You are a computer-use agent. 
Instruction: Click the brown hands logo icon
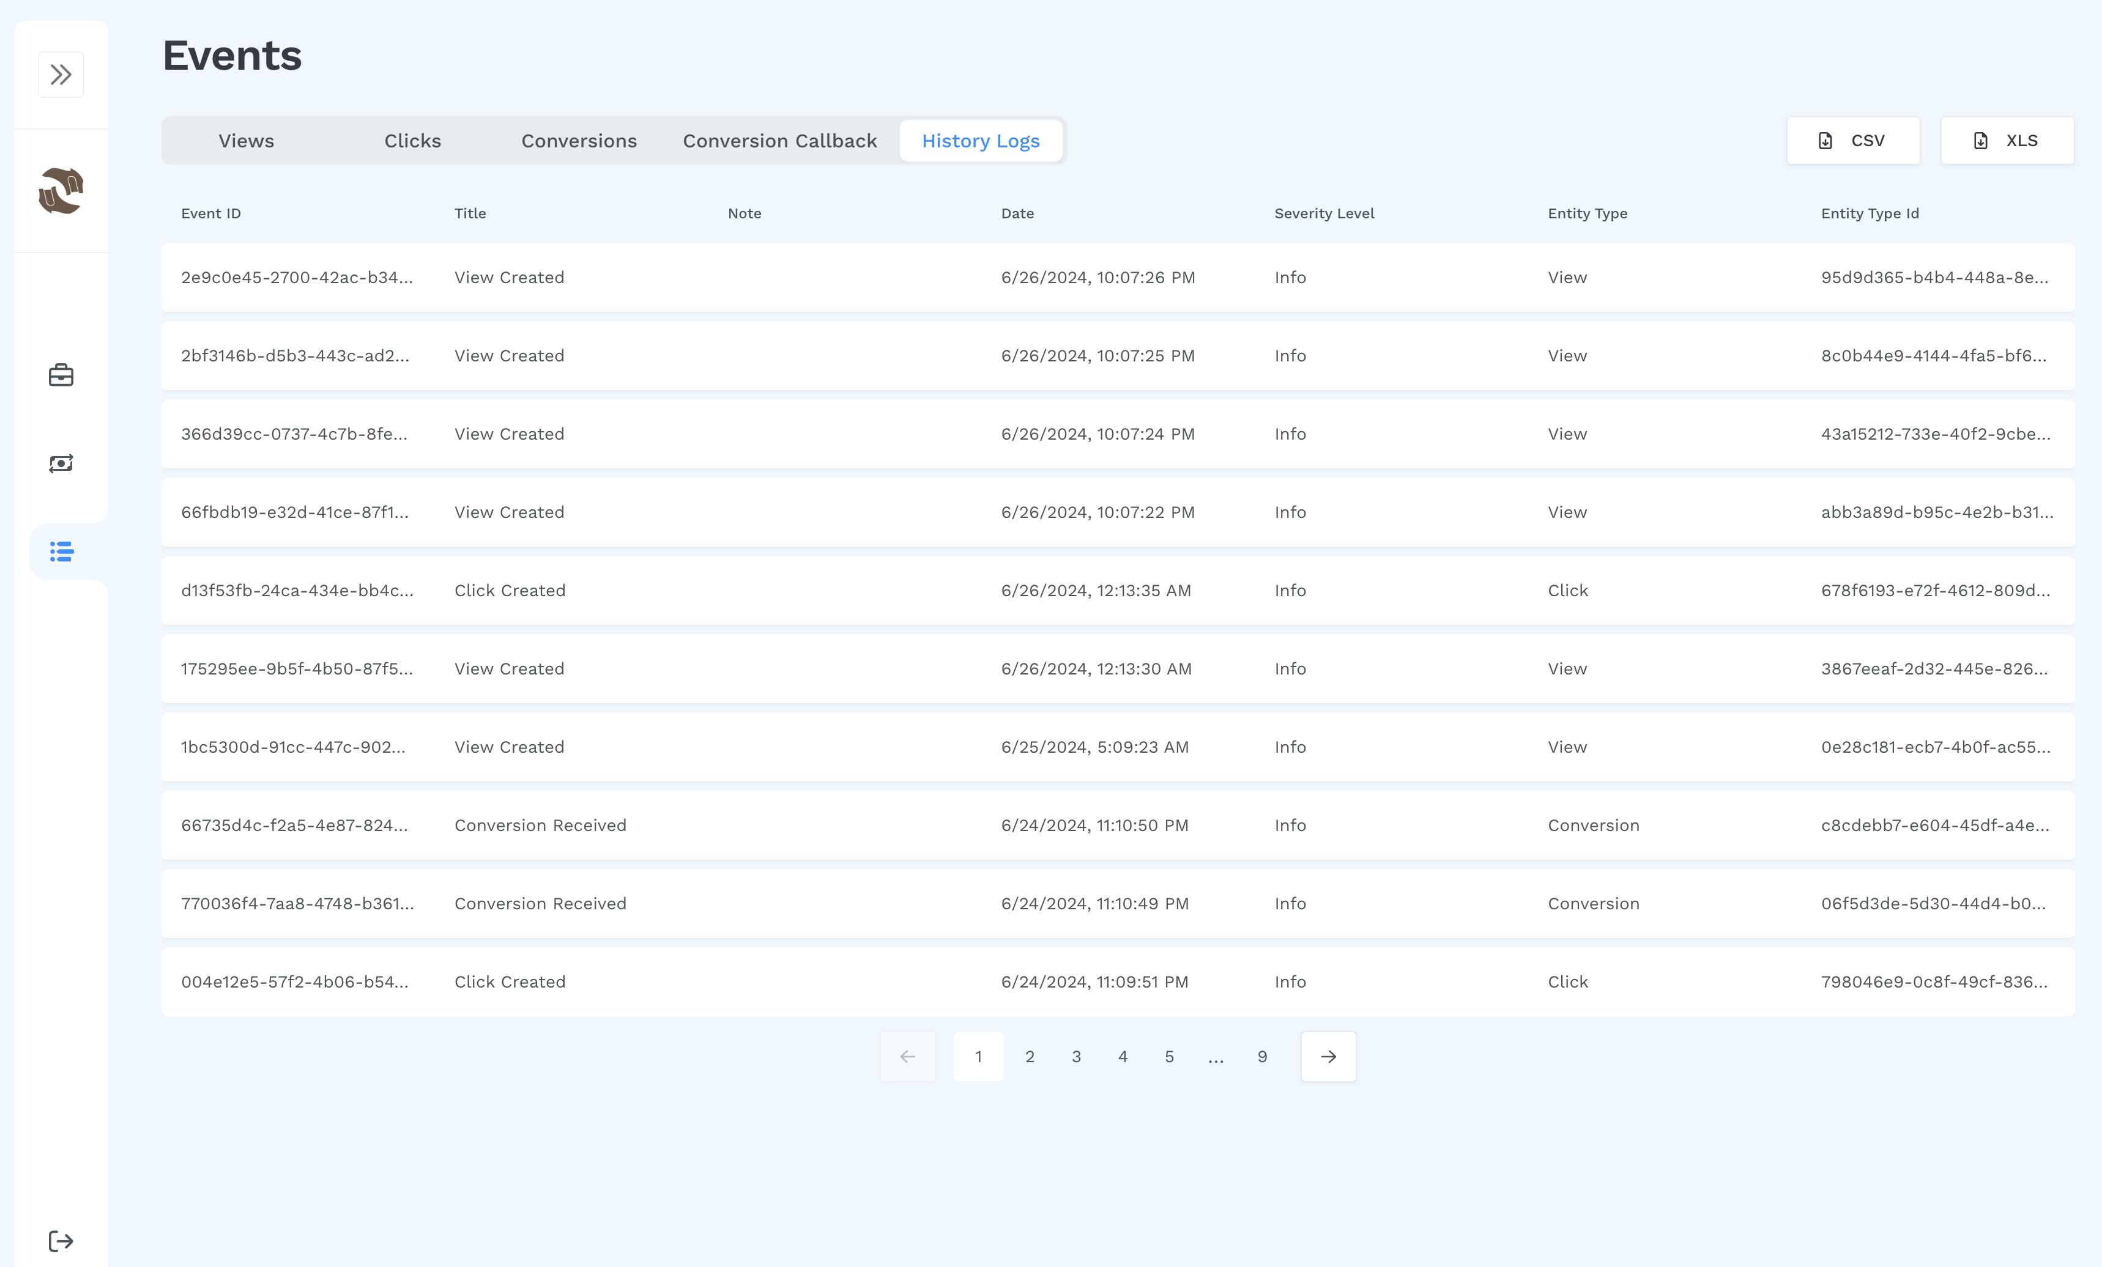coord(61,191)
